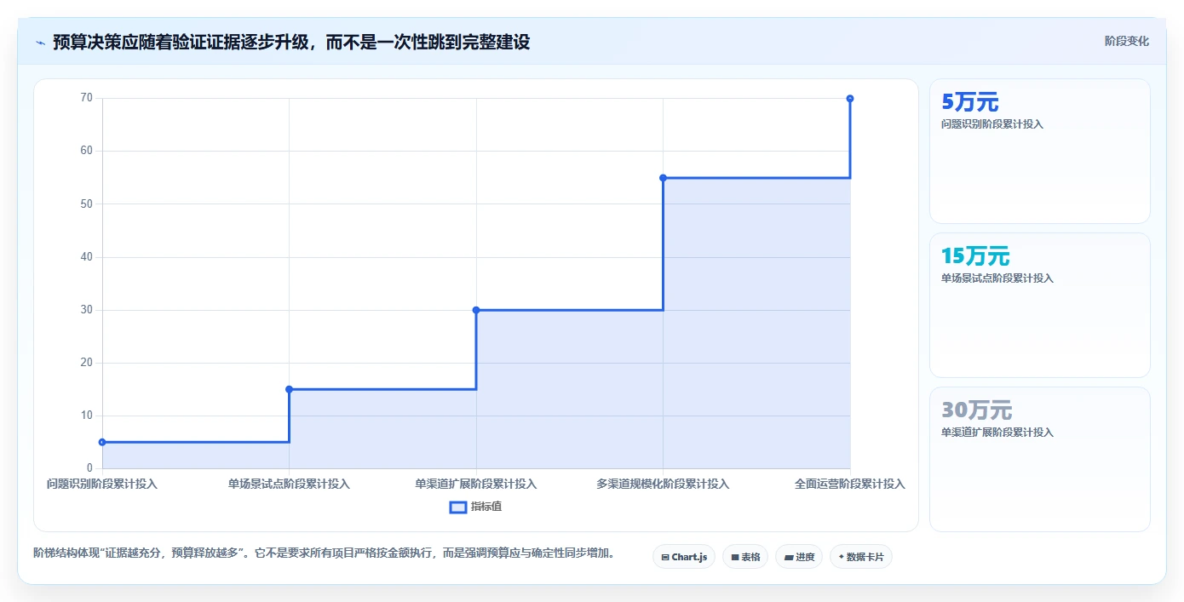This screenshot has width=1184, height=602.
Task: Click the footer note starting 阶梯结构体现
Action: point(324,553)
